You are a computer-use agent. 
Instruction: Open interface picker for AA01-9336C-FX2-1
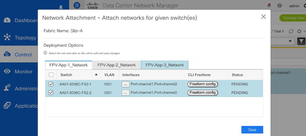[x=126, y=84]
